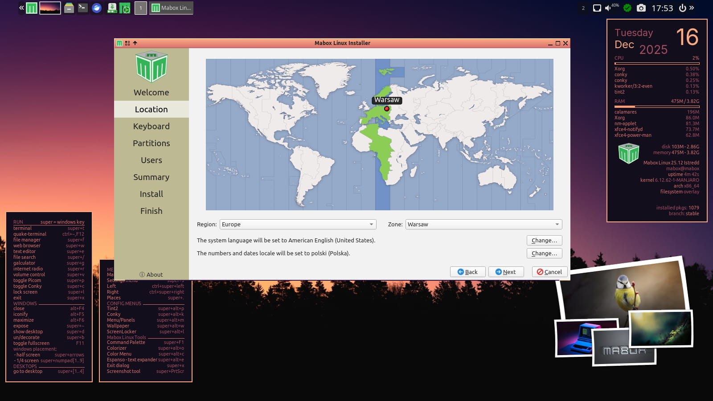Open the Mabox main menu icon
Viewport: 713px width, 401px height.
[32, 8]
